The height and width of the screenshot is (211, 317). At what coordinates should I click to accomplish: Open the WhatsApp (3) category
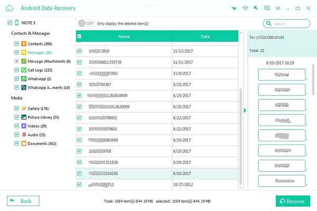click(39, 79)
